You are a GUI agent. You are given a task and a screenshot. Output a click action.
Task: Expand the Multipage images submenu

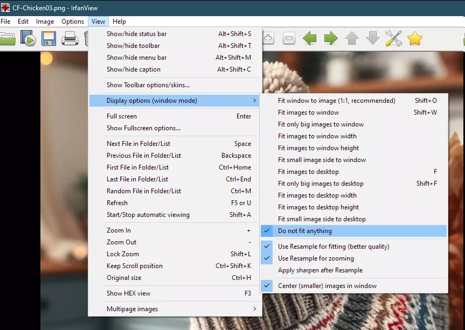click(x=132, y=309)
